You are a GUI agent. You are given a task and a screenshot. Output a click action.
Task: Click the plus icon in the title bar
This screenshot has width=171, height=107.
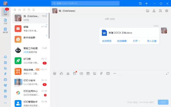click(x=146, y=3)
